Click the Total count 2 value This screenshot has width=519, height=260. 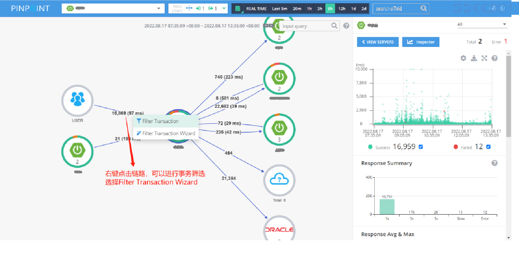(480, 41)
